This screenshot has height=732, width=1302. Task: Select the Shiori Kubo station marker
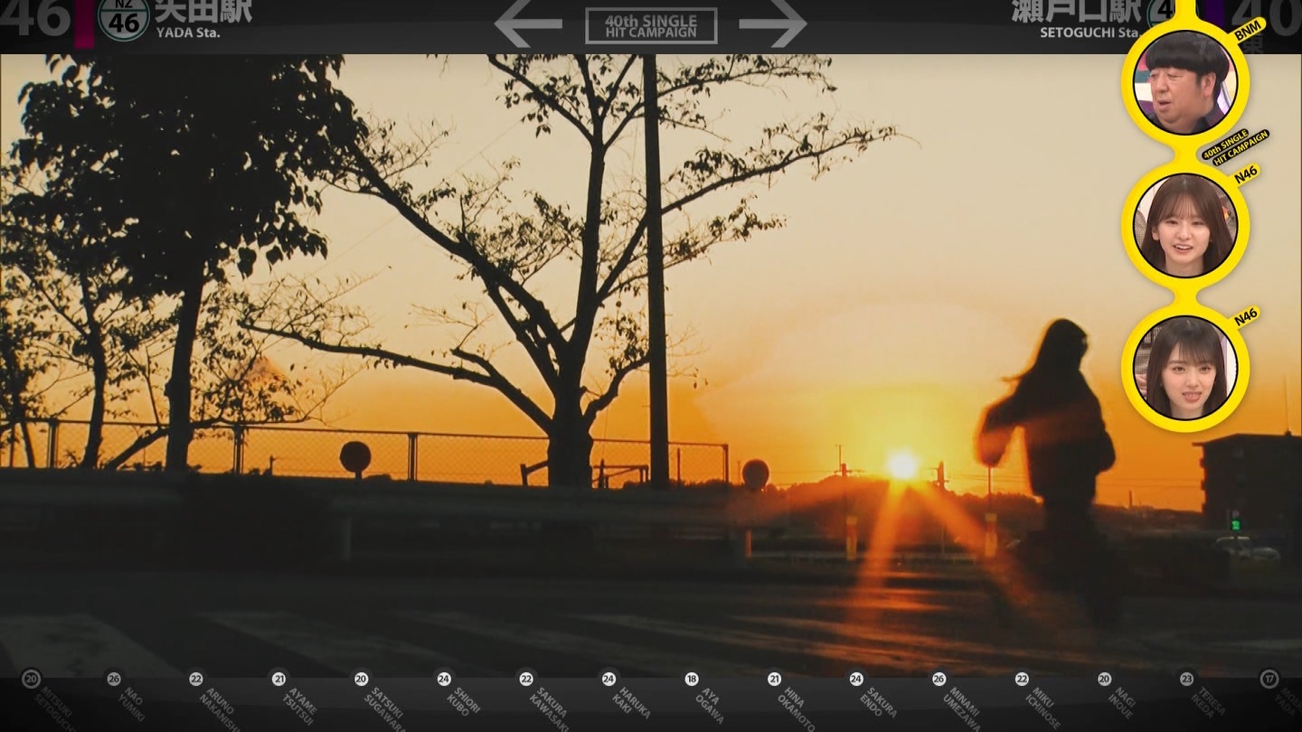click(444, 679)
